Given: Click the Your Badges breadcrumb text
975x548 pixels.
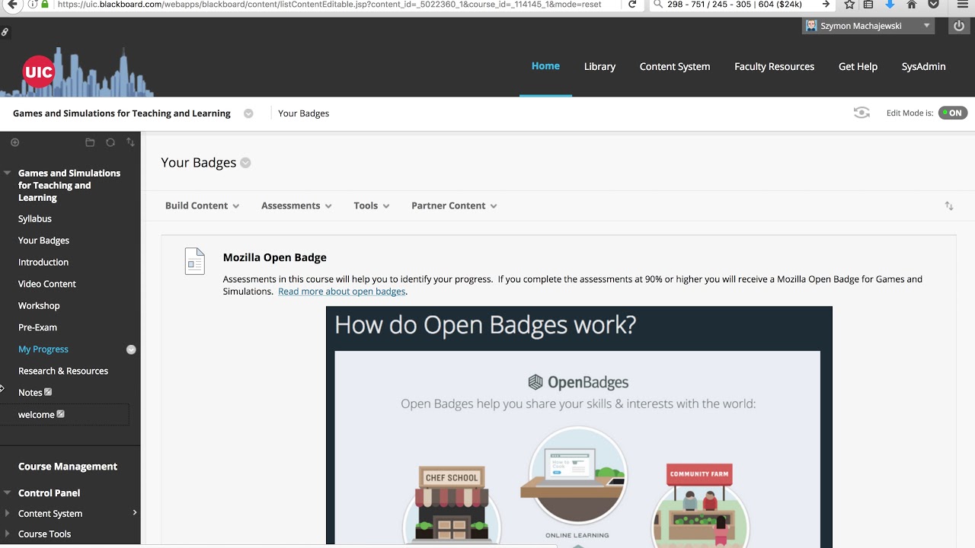Looking at the screenshot, I should (303, 113).
